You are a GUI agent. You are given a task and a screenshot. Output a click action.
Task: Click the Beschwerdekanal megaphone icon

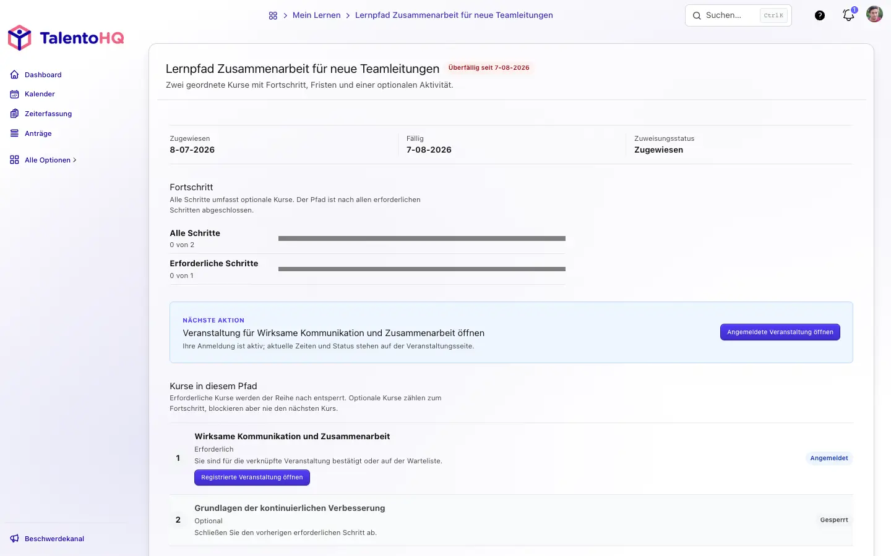(x=15, y=539)
